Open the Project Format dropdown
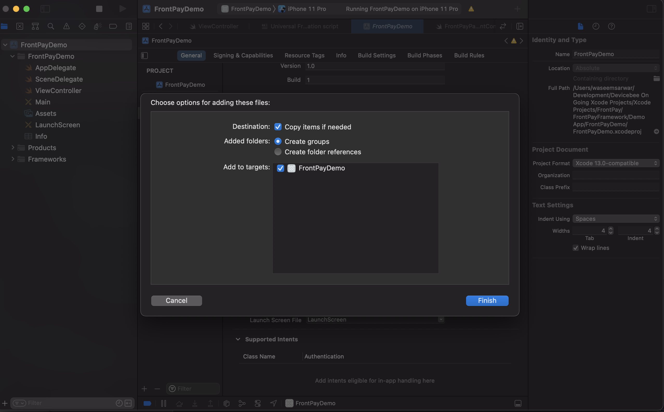The height and width of the screenshot is (412, 664). tap(616, 163)
